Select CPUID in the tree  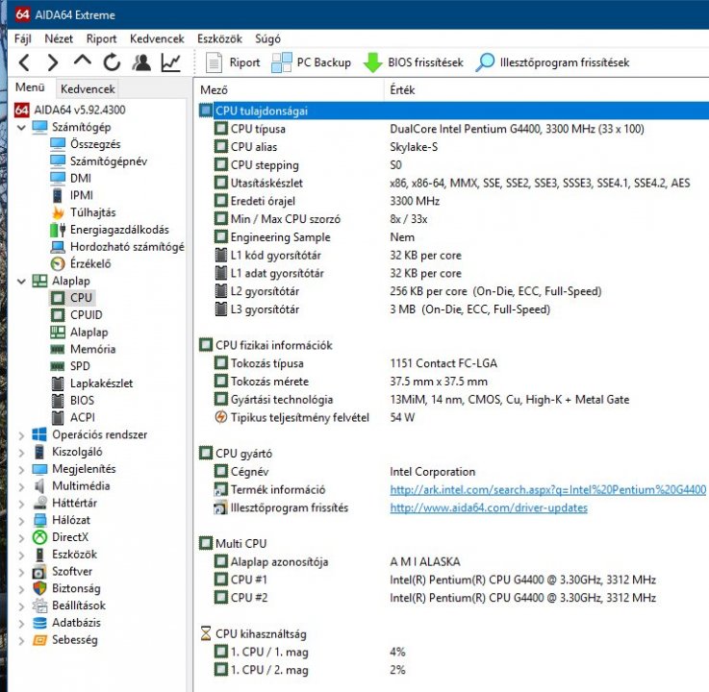coord(87,315)
